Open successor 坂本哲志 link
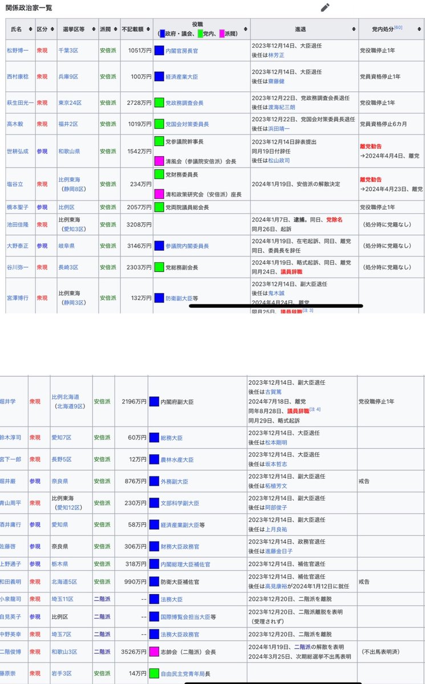Viewport: 425px width, 684px height. point(276,464)
